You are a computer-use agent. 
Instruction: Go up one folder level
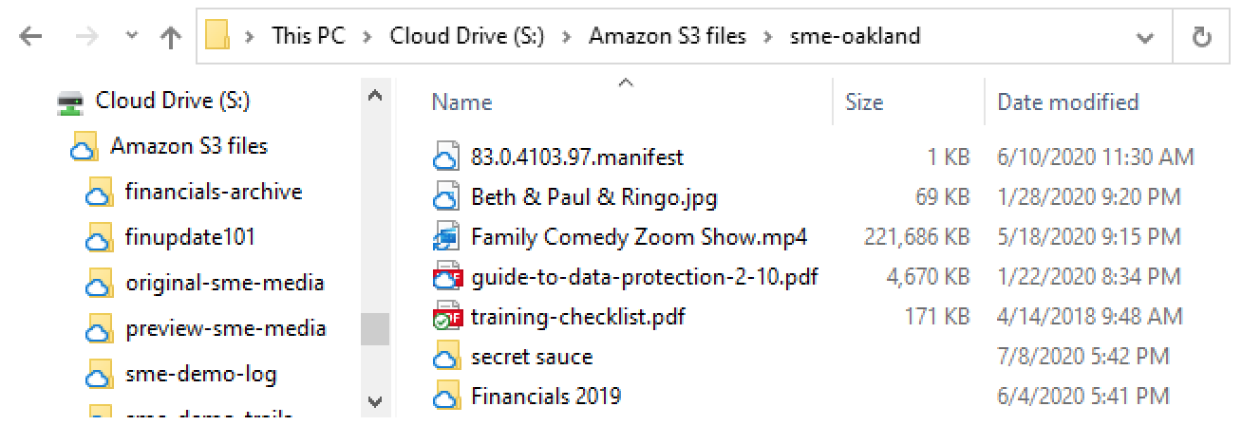click(171, 37)
